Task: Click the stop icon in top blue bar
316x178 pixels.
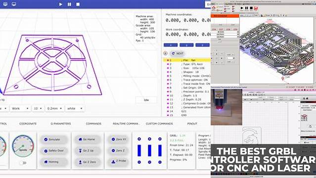Action: [x=78, y=4]
